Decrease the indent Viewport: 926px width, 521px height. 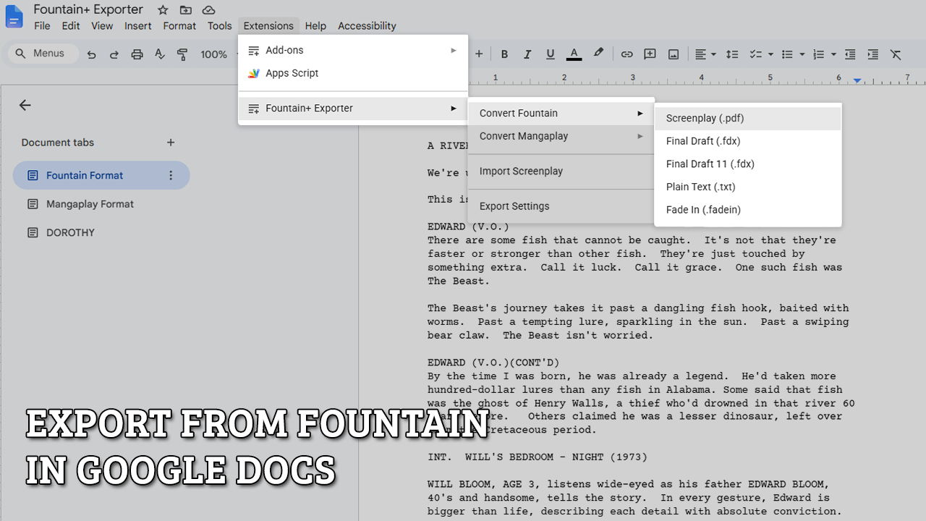pos(850,54)
